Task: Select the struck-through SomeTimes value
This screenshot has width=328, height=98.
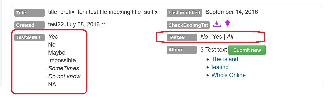Action: (63, 68)
